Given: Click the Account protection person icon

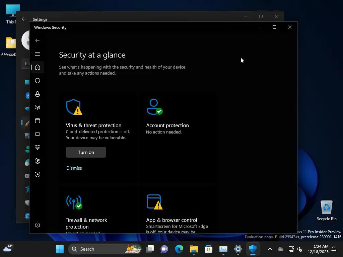Looking at the screenshot, I should tap(154, 107).
